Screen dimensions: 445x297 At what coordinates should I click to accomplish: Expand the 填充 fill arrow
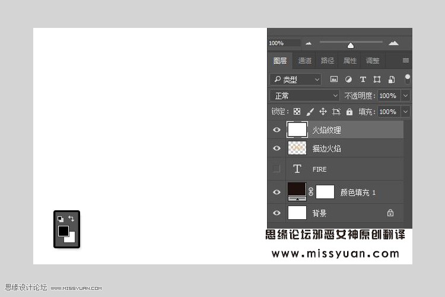coord(405,112)
